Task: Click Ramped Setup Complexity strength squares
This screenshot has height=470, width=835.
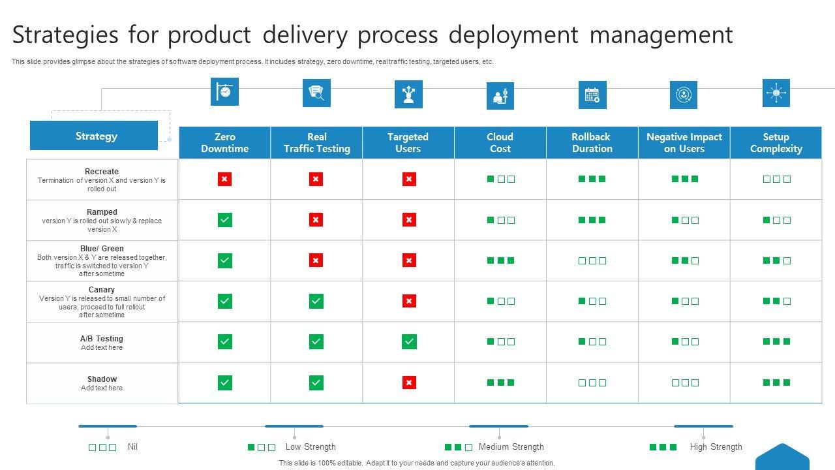Action: click(x=777, y=220)
